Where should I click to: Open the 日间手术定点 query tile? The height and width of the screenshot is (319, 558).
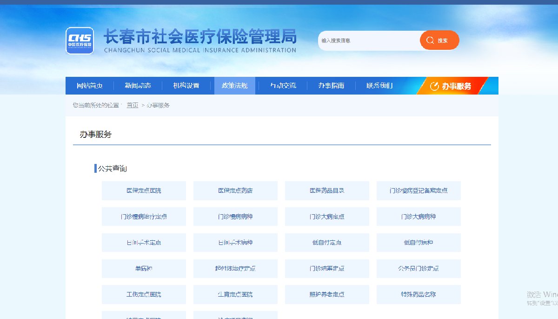[x=144, y=243]
